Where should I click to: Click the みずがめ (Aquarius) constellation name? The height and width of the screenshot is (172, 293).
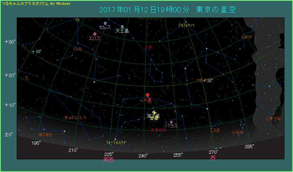(x=158, y=130)
